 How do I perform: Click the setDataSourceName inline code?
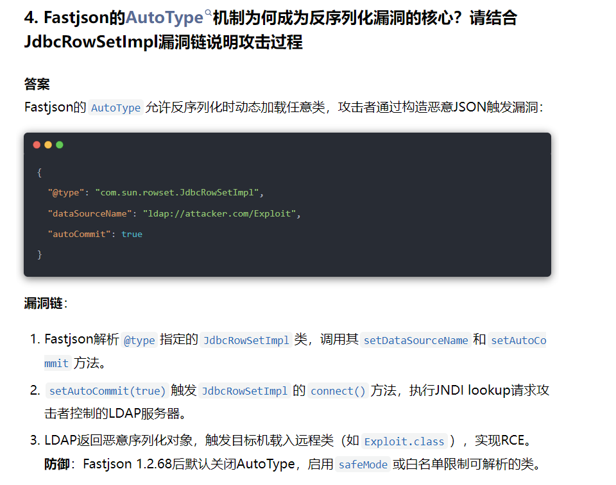click(x=416, y=340)
